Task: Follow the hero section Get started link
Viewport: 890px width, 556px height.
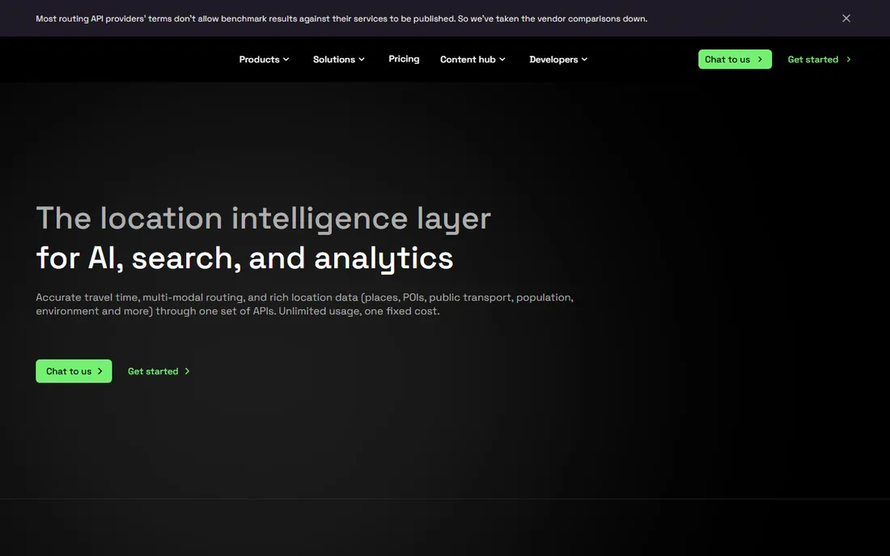Action: coord(159,371)
